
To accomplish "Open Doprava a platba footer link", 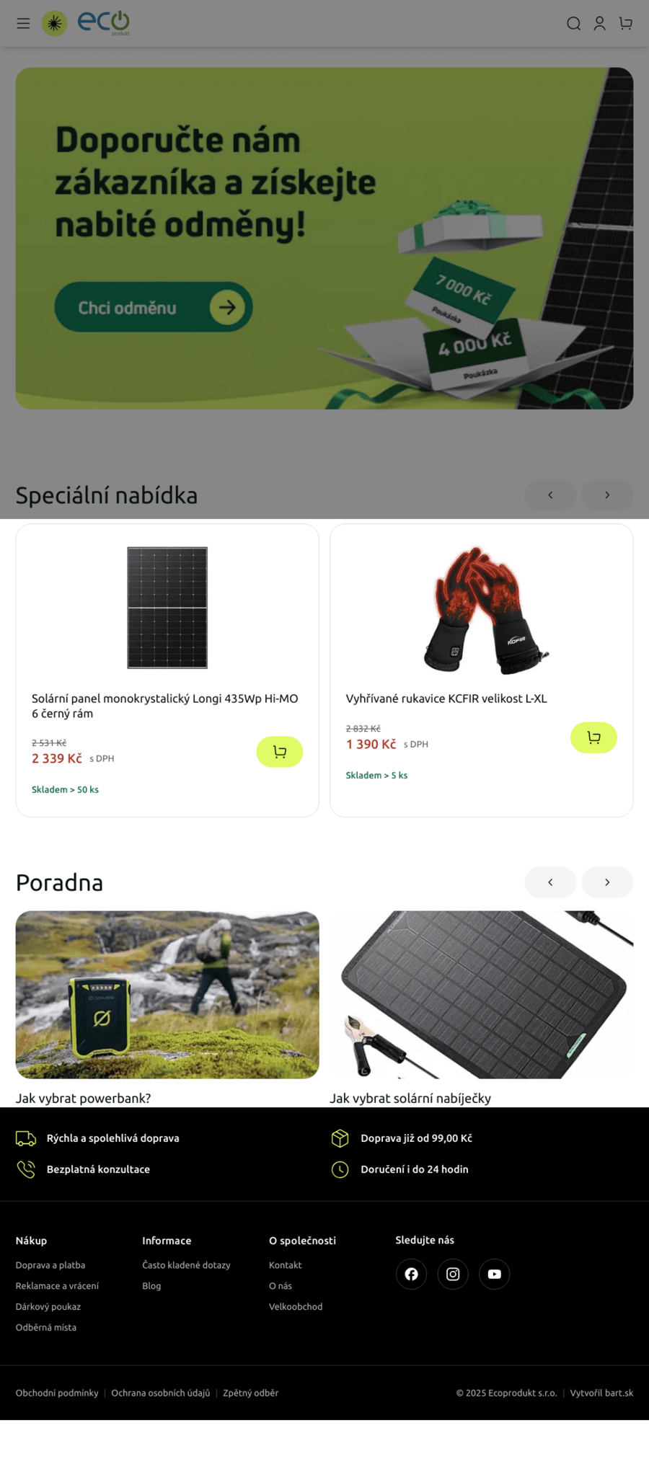I will click(x=50, y=1265).
